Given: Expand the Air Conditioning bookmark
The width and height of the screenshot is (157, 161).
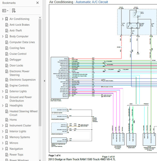Looking at the screenshot, I should coord(3,19).
